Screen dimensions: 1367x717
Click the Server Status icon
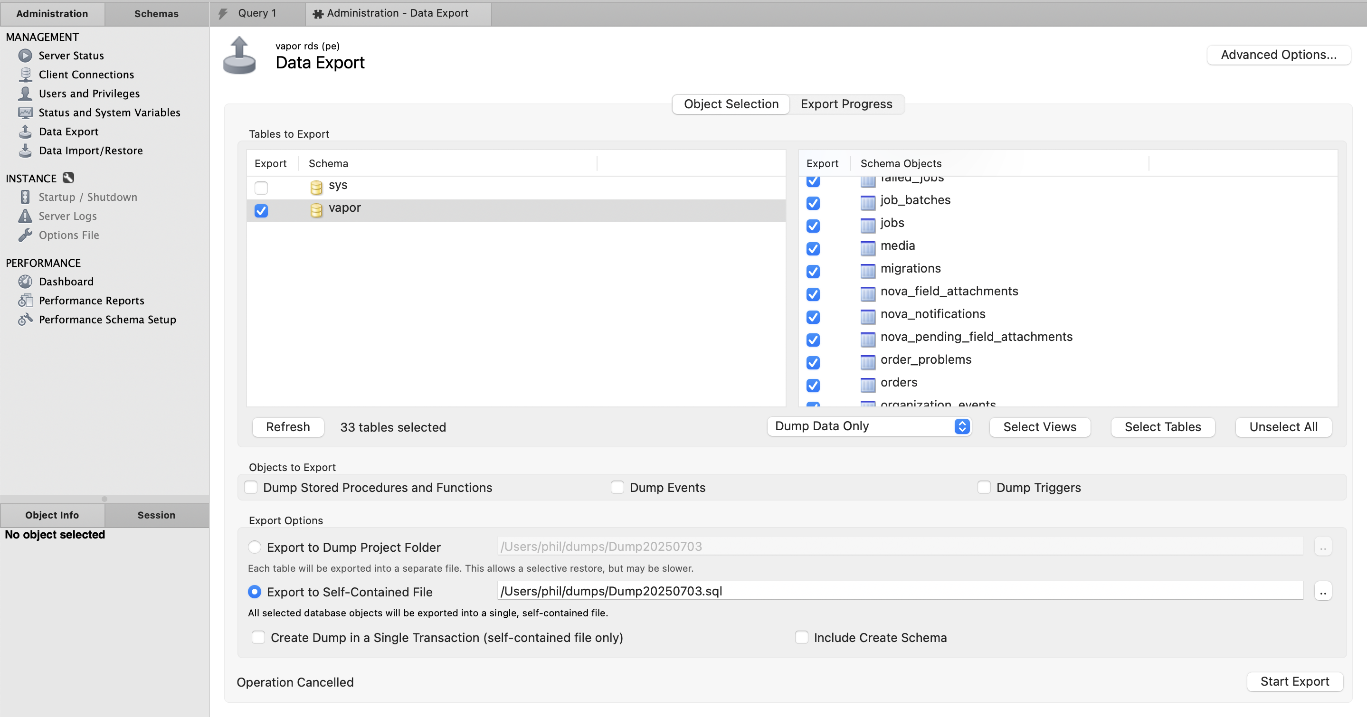pyautogui.click(x=25, y=56)
